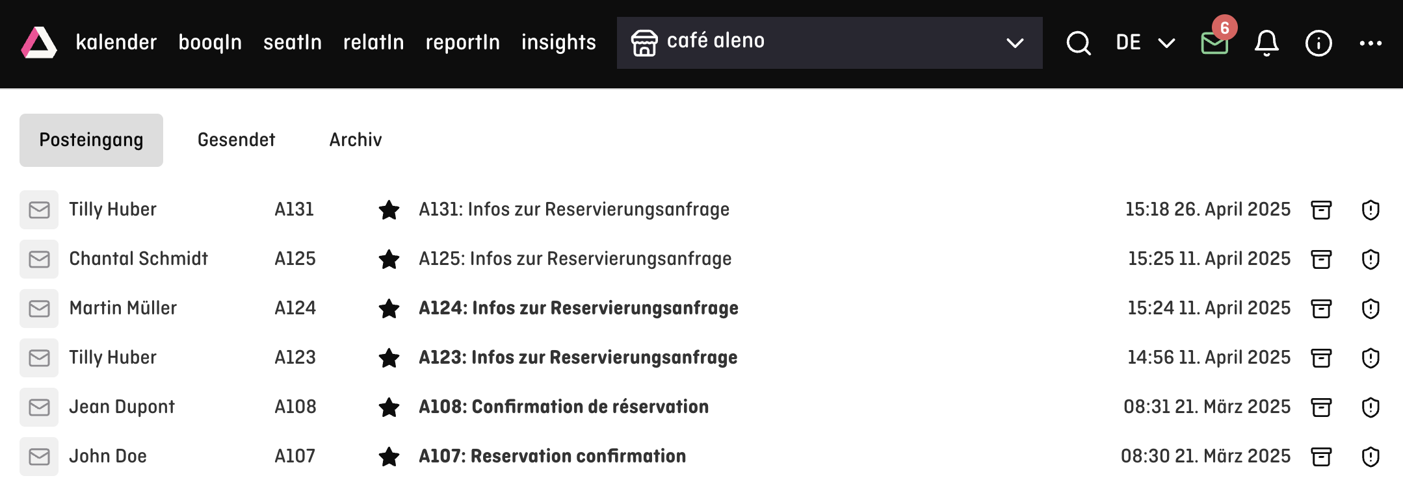Toggle the star on John Doe A107 message
Image resolution: width=1403 pixels, height=491 pixels.
coord(389,457)
